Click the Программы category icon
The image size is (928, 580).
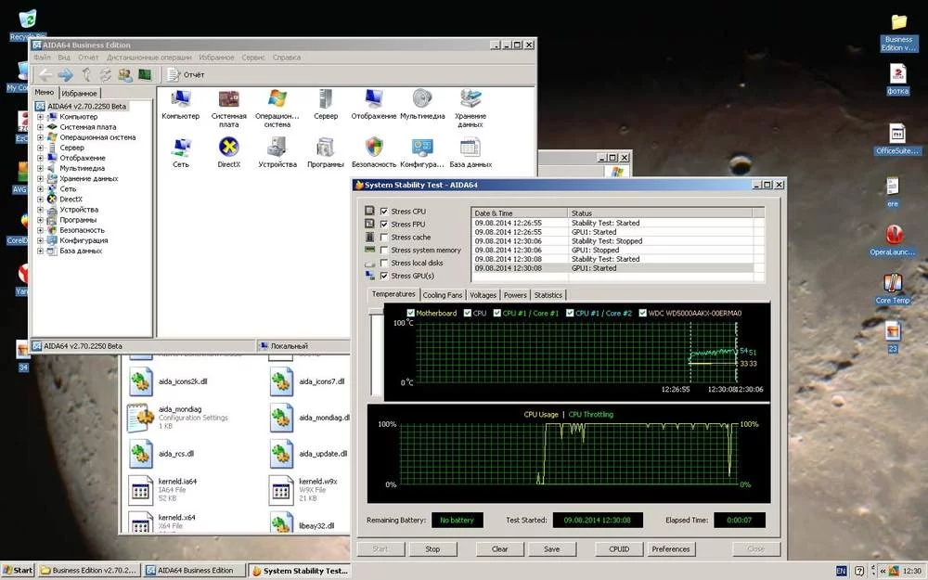pos(325,148)
